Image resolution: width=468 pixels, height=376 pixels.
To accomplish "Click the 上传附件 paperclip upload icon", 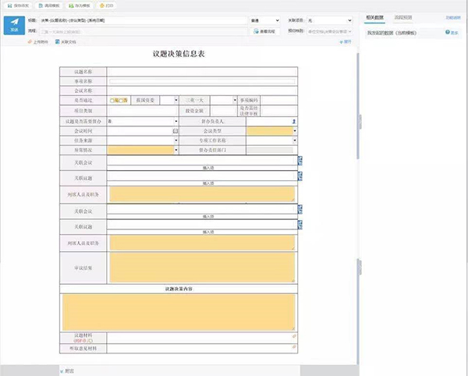I will click(x=30, y=42).
